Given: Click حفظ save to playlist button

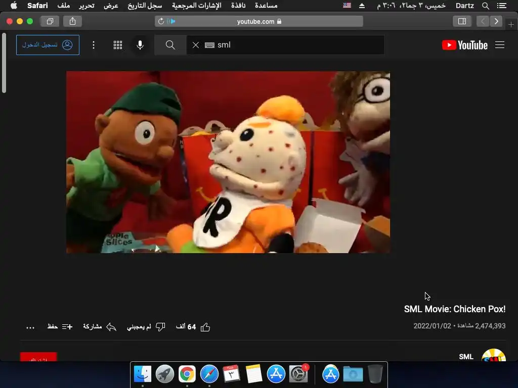Looking at the screenshot, I should [x=60, y=327].
